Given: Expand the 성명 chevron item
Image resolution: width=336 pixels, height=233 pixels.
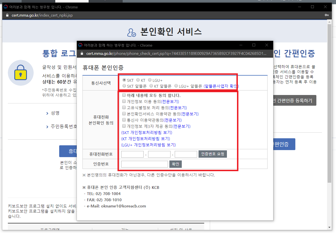Looking at the screenshot, I should pyautogui.click(x=47, y=113).
